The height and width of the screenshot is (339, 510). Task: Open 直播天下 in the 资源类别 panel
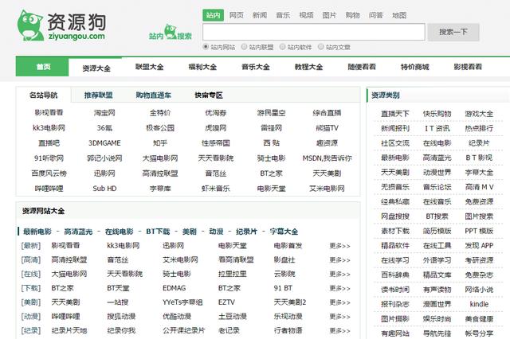[x=395, y=114]
